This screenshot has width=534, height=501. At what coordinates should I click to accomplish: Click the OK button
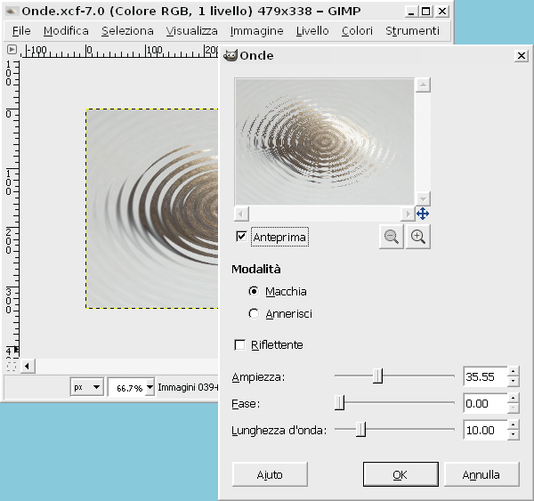pyautogui.click(x=400, y=474)
